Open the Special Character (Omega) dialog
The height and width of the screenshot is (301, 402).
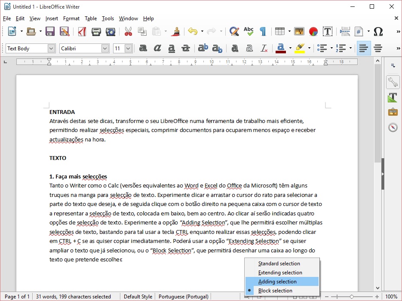pos(378,31)
